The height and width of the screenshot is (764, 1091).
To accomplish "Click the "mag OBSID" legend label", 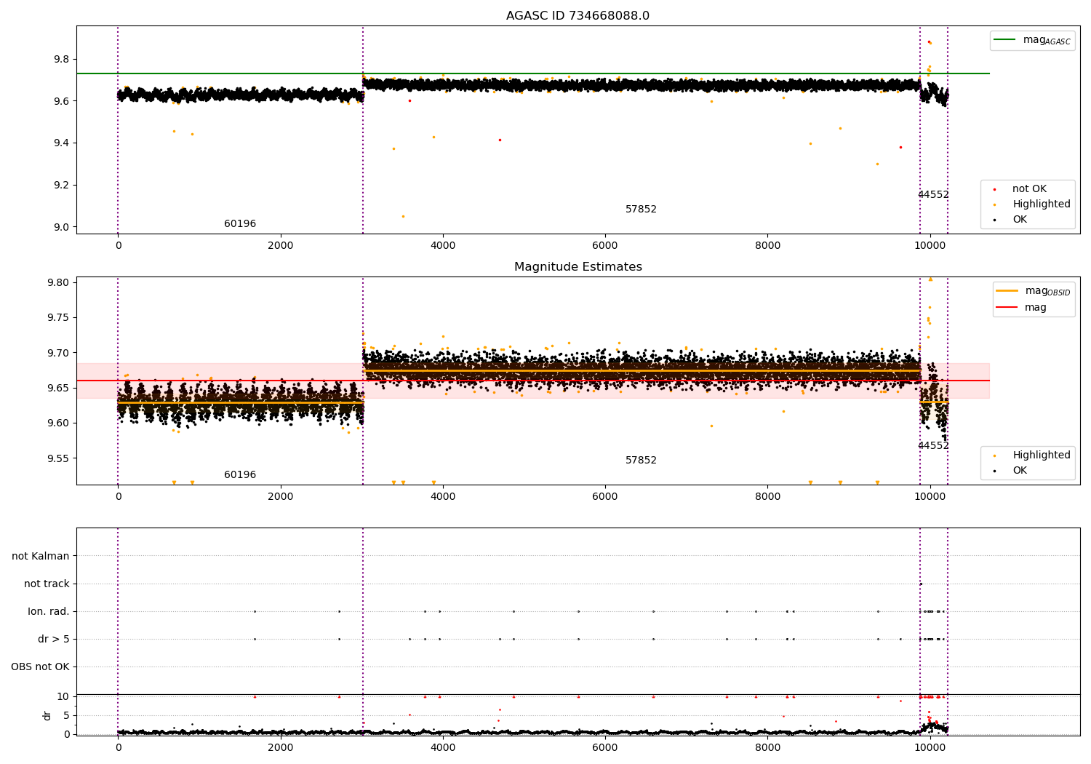I will coord(1047,292).
